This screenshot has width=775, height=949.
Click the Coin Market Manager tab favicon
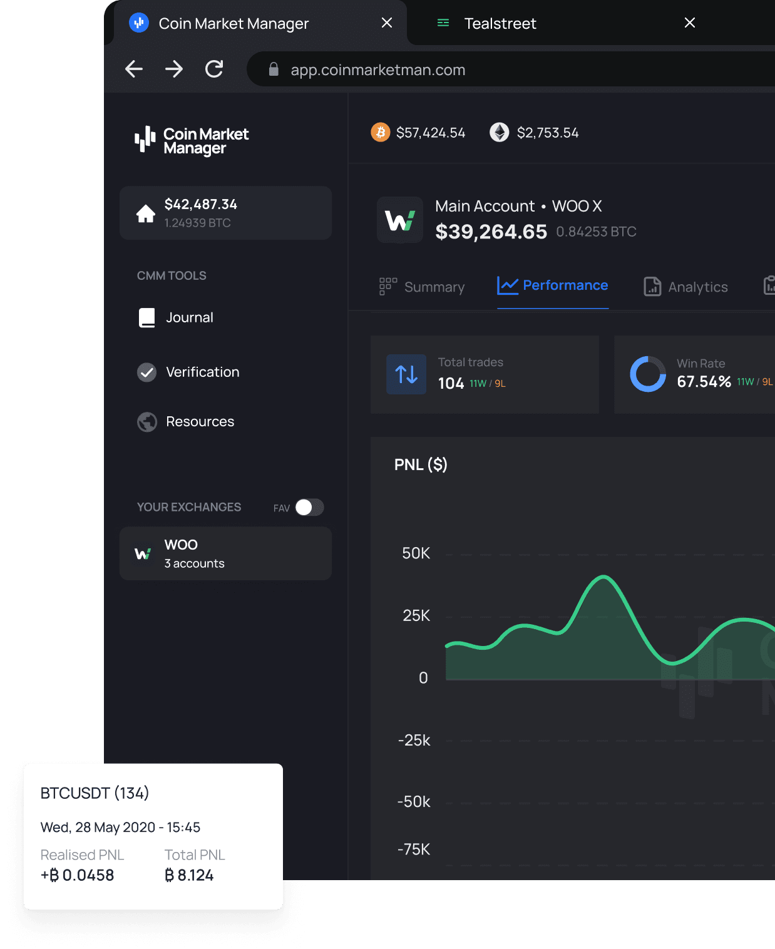click(139, 23)
